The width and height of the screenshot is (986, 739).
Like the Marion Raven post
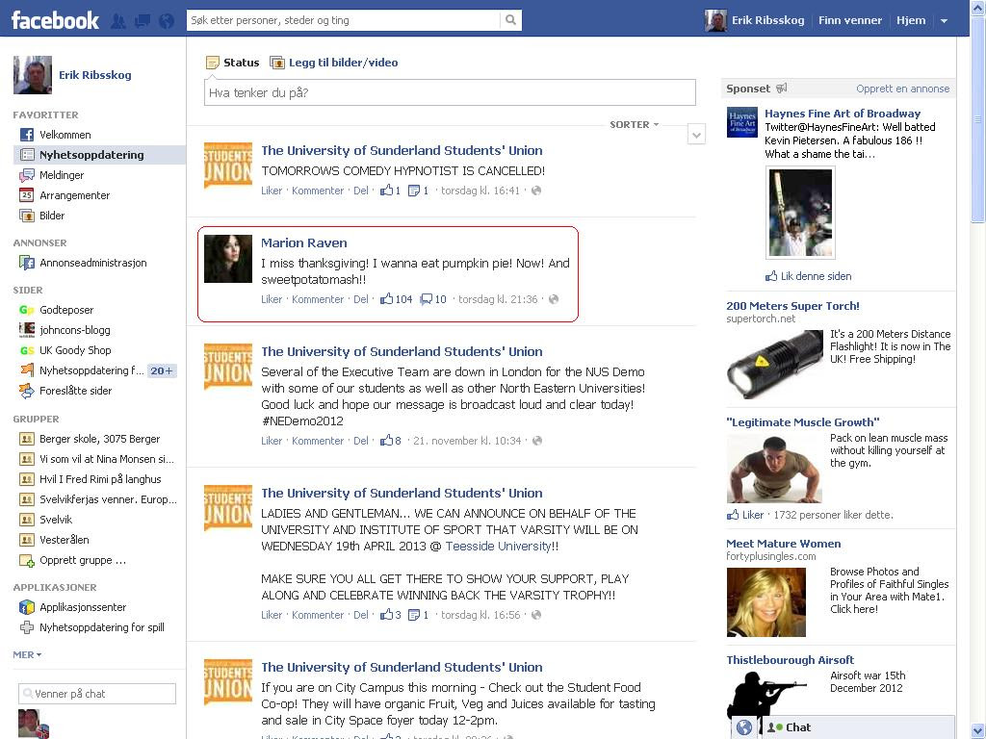click(272, 299)
